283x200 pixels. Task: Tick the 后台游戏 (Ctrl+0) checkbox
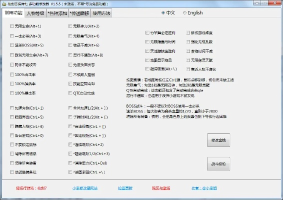tap(12, 135)
